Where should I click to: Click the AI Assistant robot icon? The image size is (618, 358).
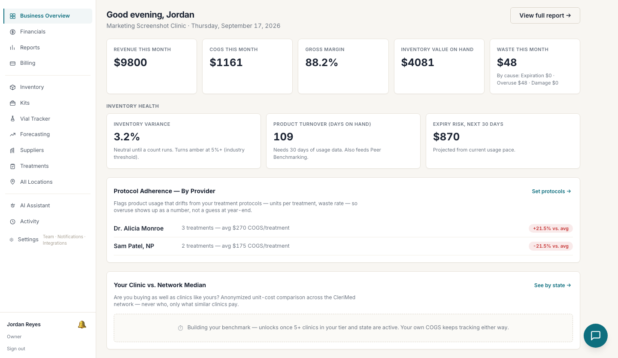click(12, 206)
